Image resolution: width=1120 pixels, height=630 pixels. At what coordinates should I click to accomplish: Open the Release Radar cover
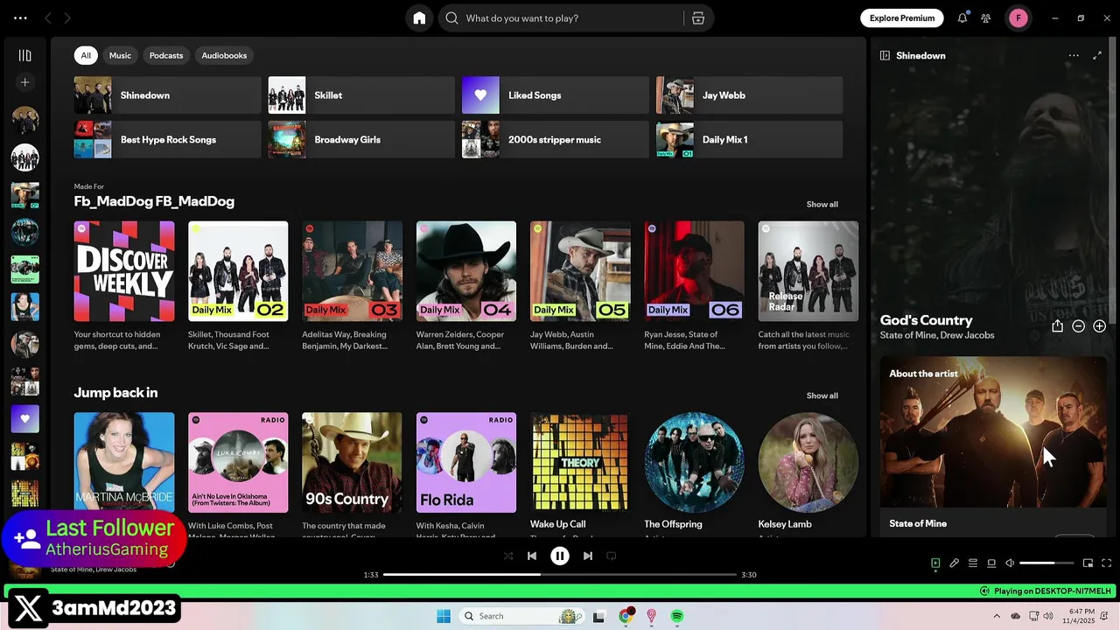click(808, 271)
